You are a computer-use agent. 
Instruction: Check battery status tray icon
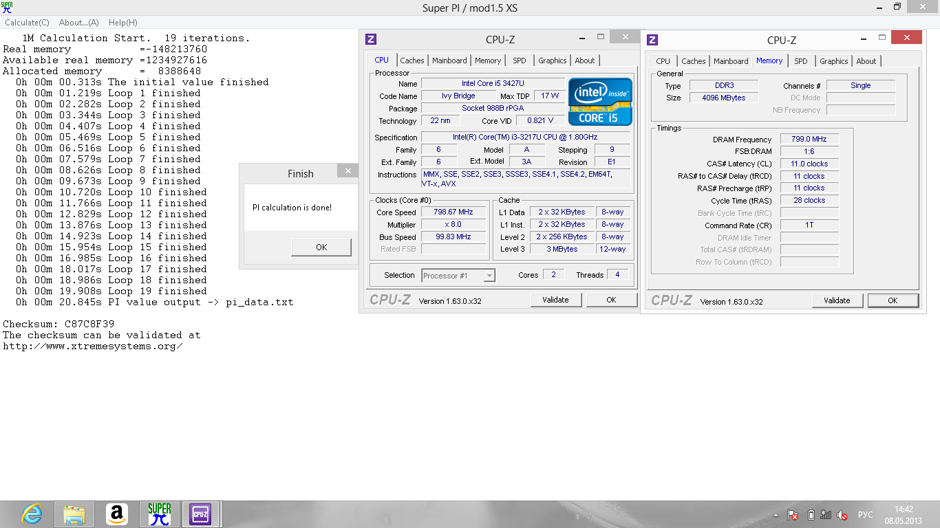pyautogui.click(x=811, y=514)
